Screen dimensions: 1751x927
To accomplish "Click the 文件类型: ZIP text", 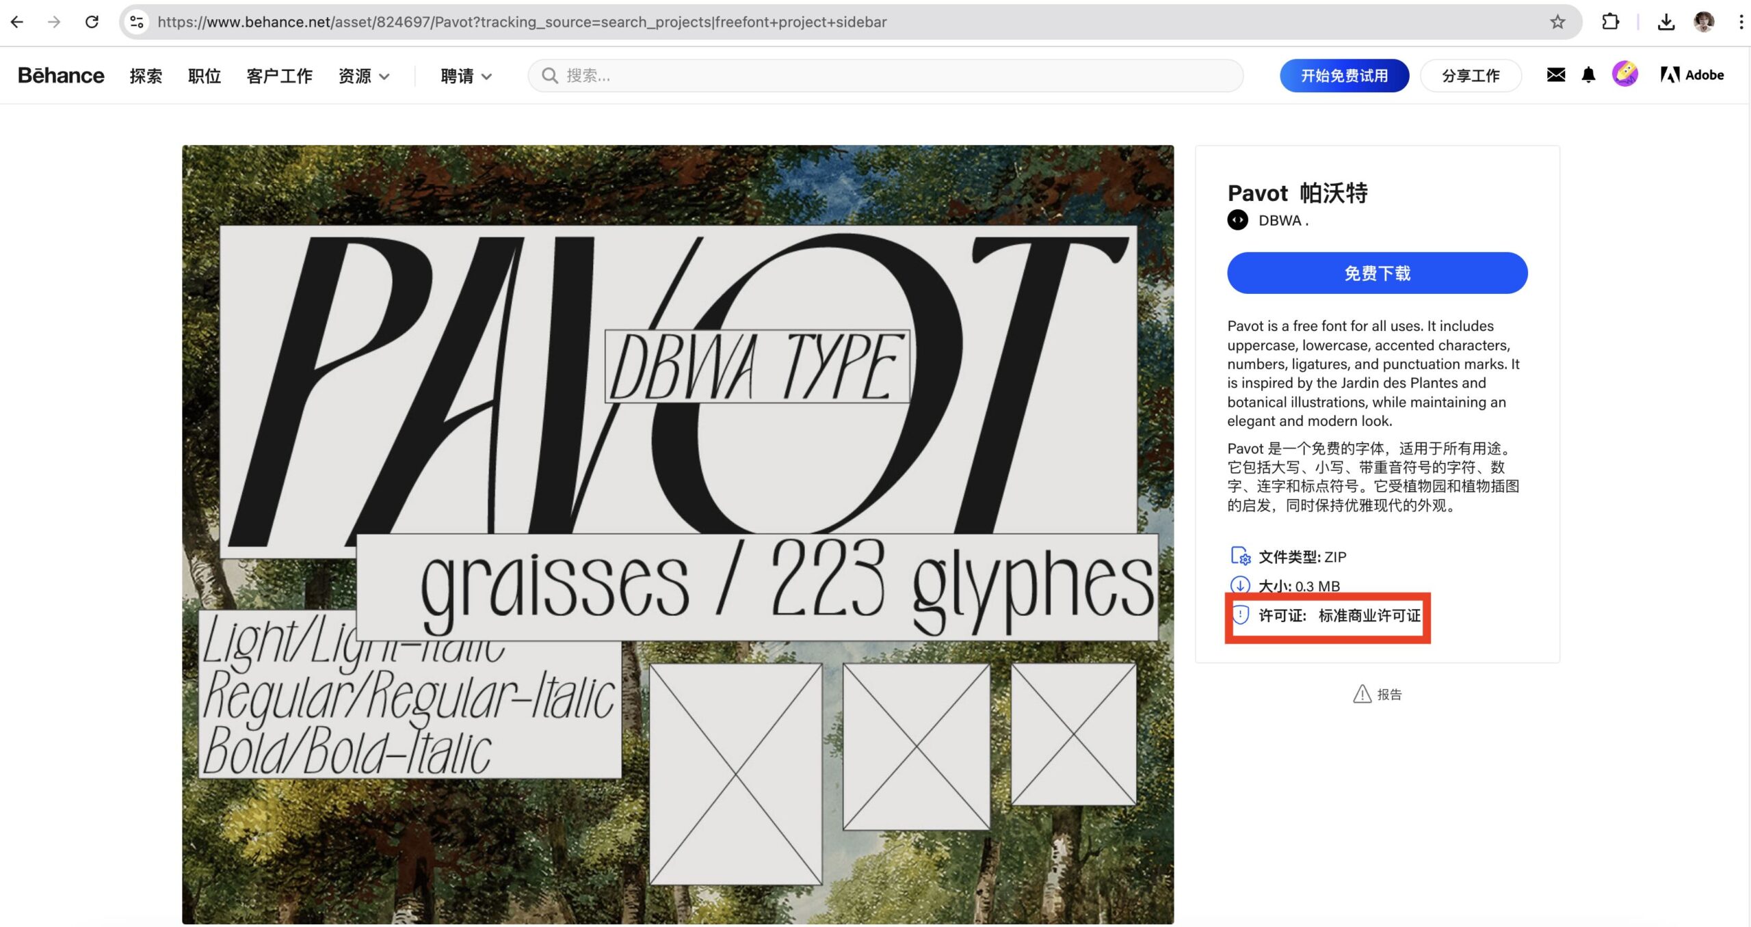I will tap(1302, 556).
